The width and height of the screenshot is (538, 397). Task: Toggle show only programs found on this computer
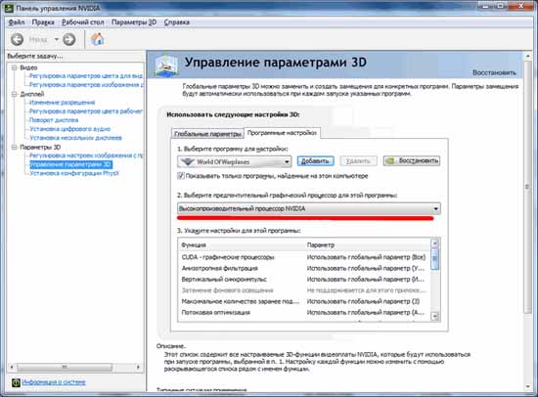[x=181, y=176]
